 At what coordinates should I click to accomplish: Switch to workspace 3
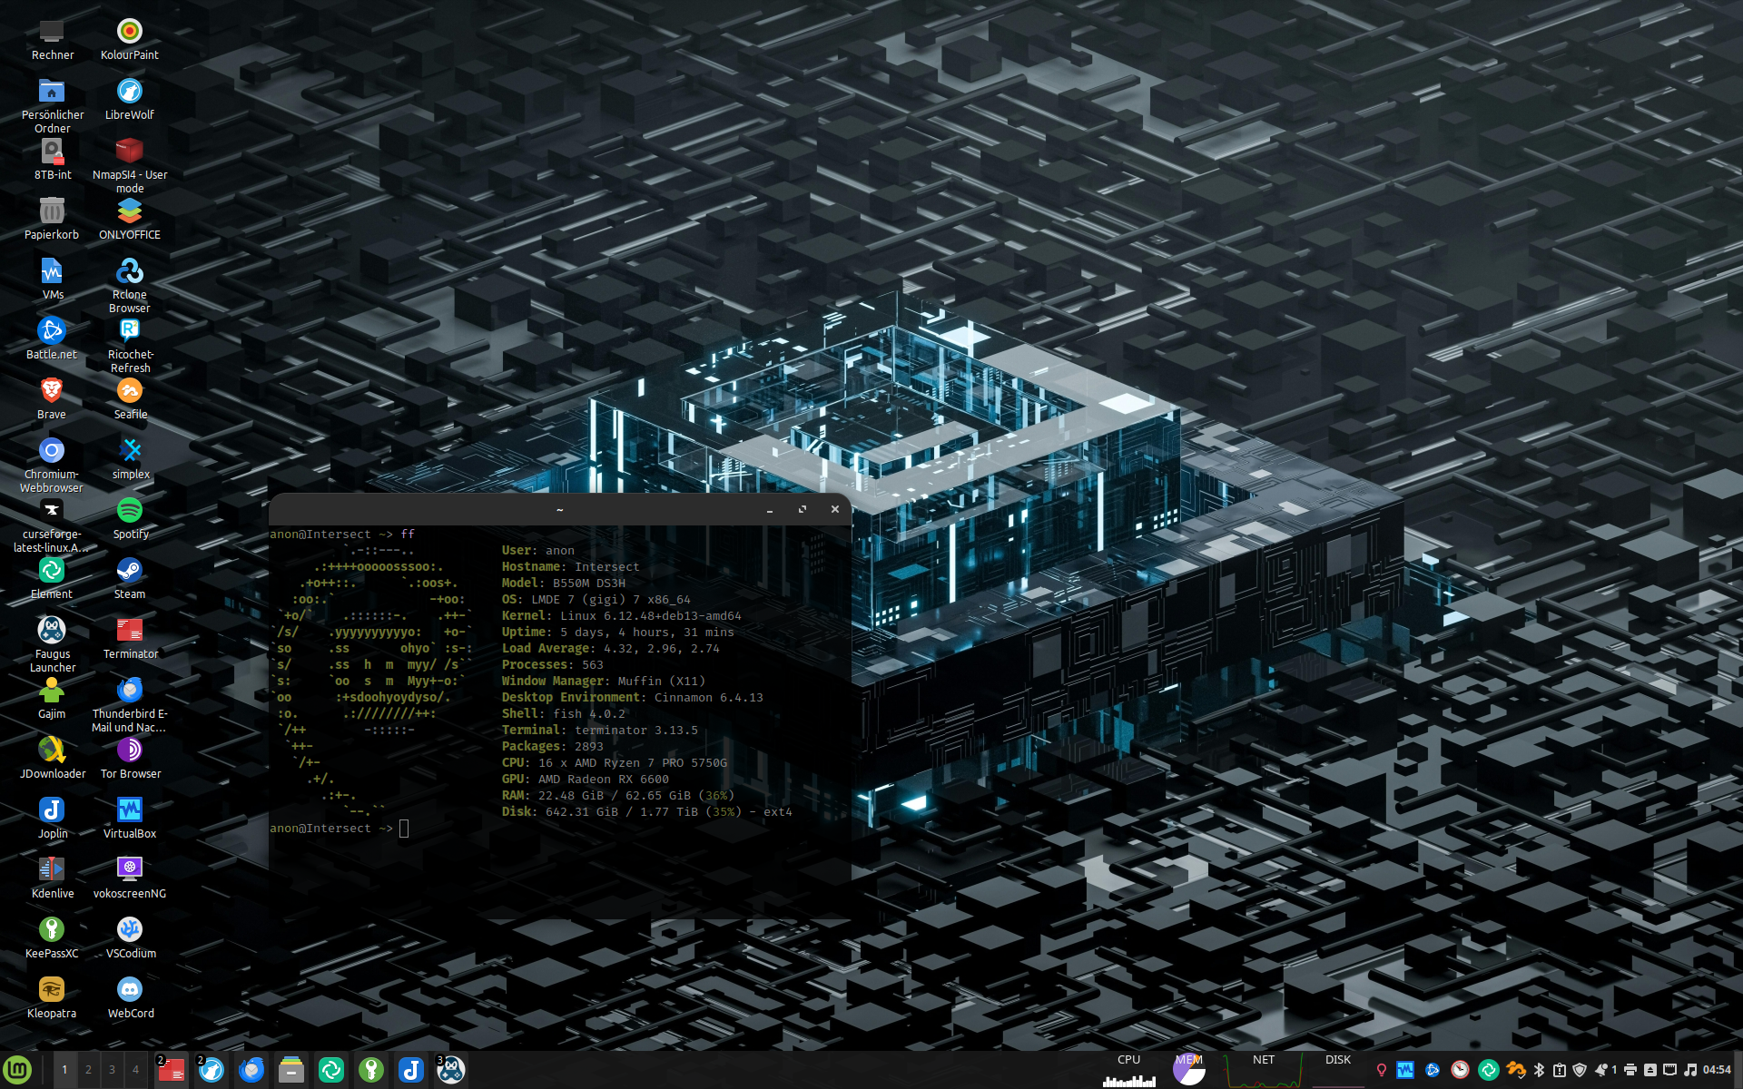(112, 1070)
